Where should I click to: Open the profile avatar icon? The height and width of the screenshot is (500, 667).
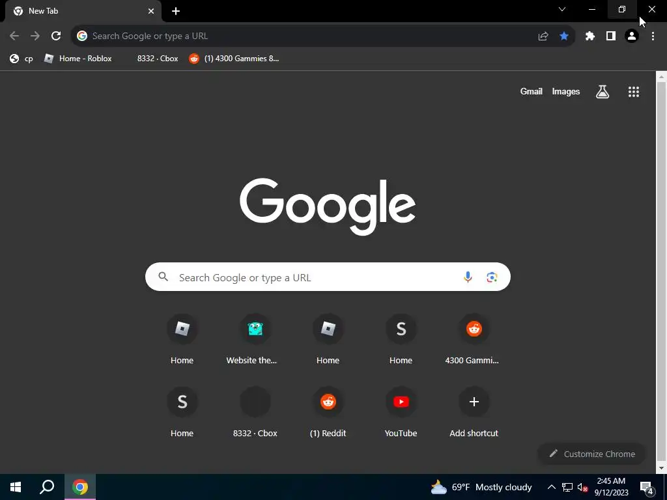click(x=632, y=36)
